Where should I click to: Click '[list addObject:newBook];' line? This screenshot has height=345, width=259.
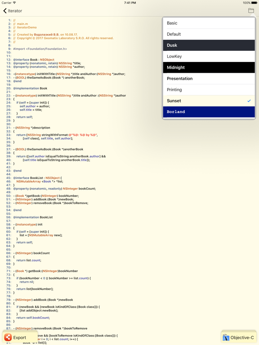[x=39, y=310]
